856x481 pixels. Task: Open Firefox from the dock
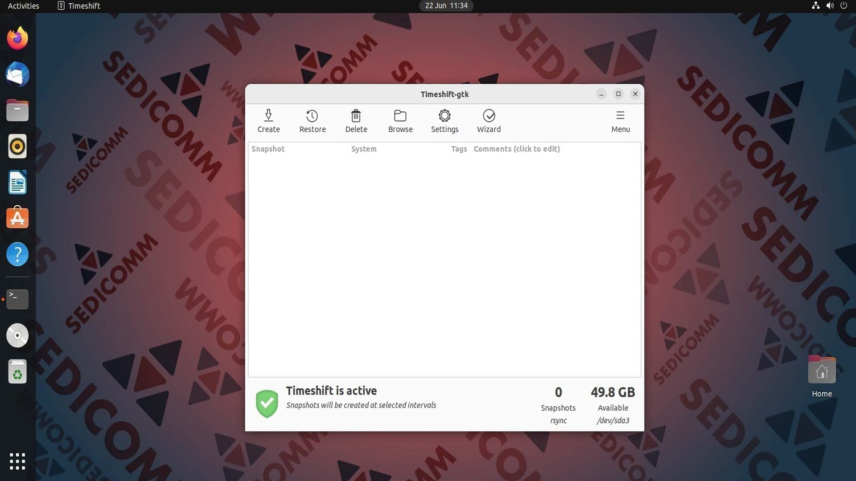coord(17,38)
